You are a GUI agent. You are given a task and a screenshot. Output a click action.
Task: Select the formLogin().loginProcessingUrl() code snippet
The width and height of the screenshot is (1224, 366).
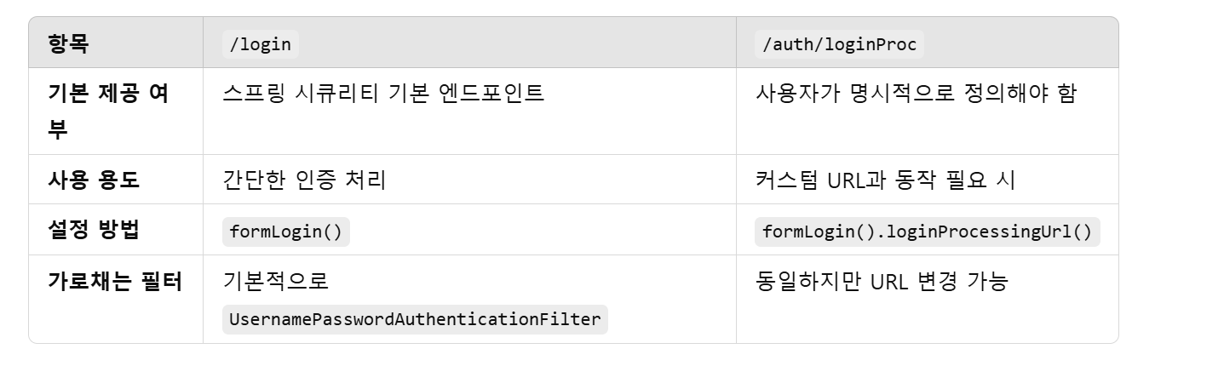coord(927,232)
